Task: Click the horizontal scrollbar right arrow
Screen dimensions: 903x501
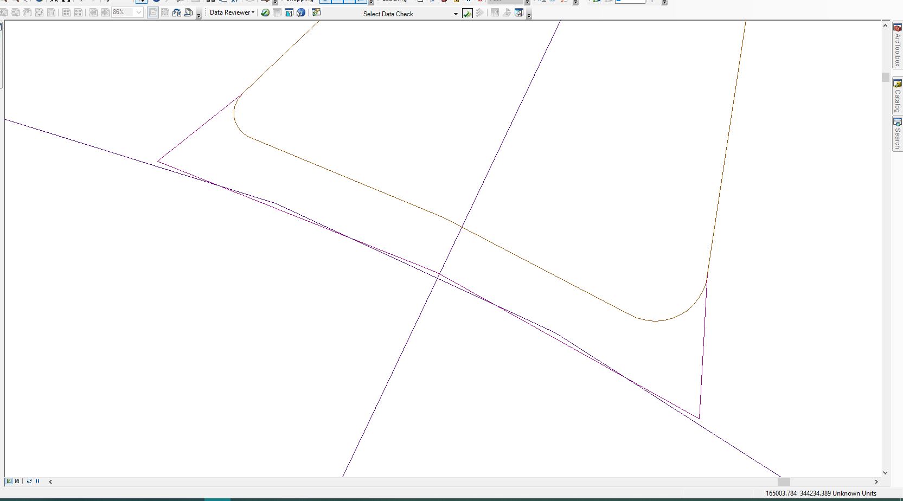Action: [876, 481]
